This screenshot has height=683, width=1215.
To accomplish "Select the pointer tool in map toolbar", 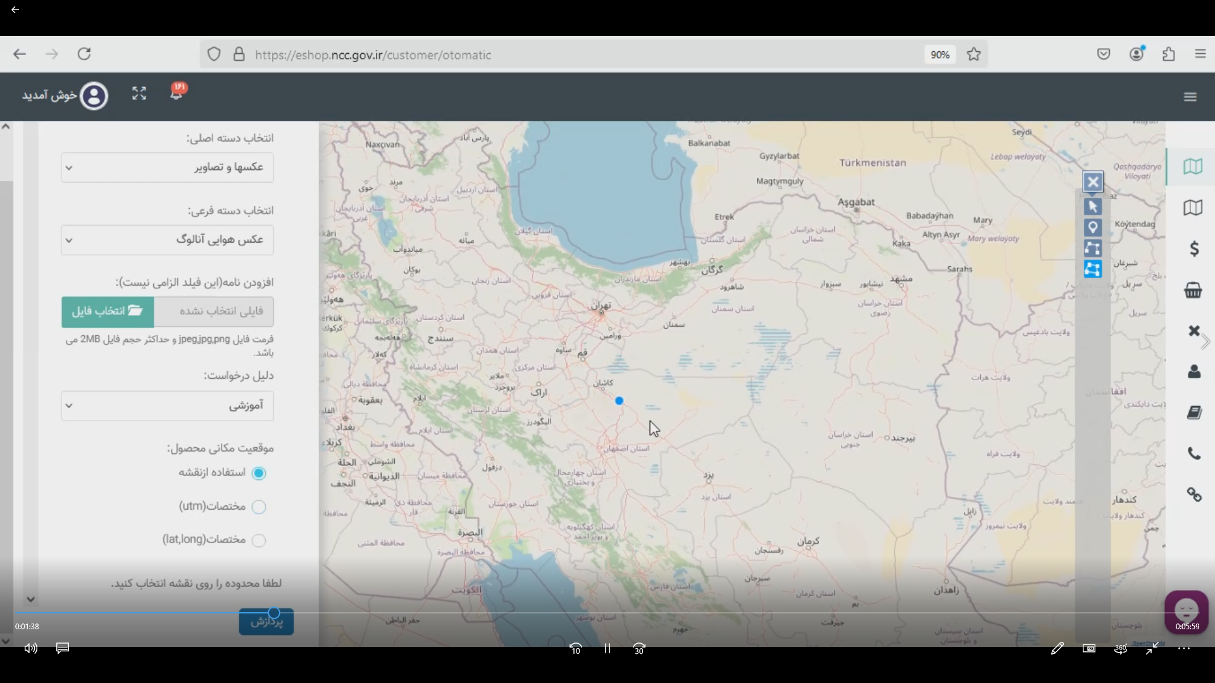I will 1093,207.
